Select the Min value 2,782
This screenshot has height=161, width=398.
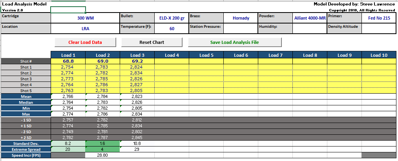103,108
